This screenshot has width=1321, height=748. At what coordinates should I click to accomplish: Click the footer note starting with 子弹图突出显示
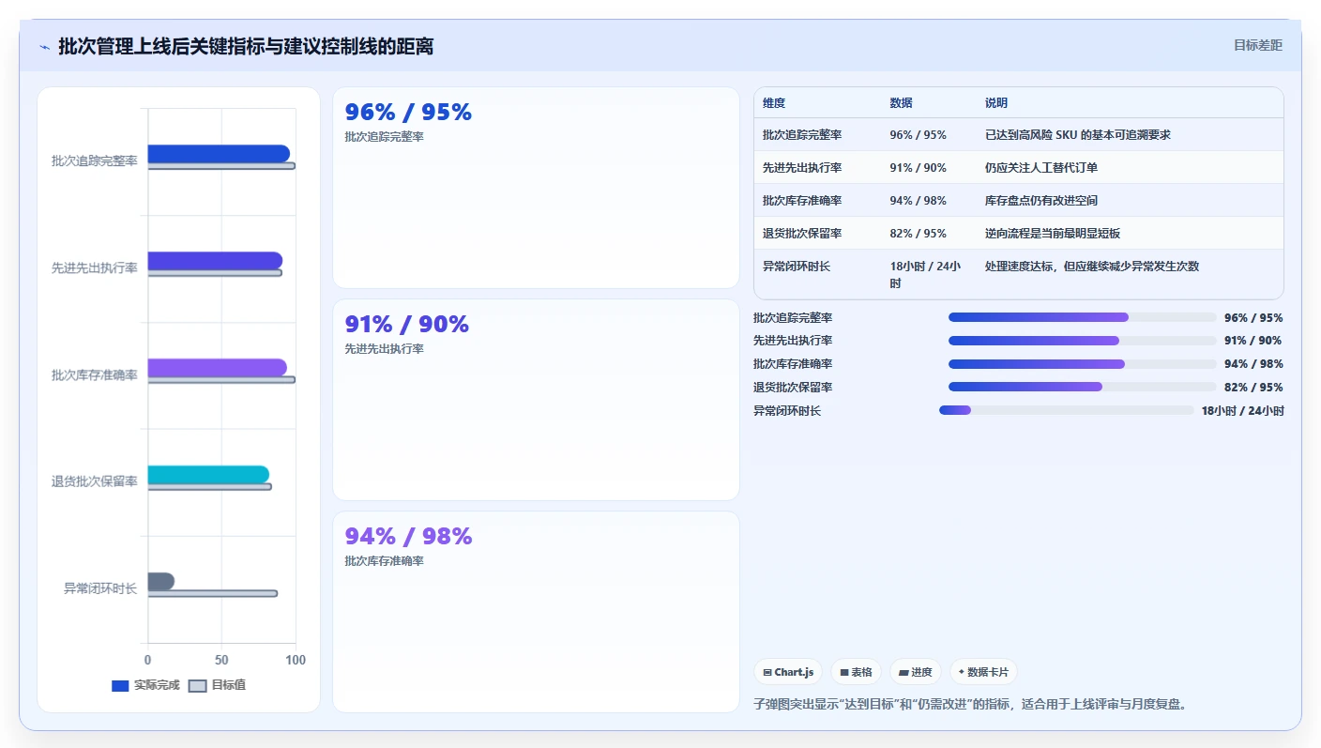point(970,704)
